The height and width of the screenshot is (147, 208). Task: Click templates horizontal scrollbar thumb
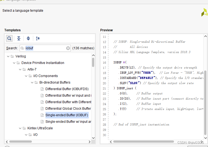coord(20,142)
